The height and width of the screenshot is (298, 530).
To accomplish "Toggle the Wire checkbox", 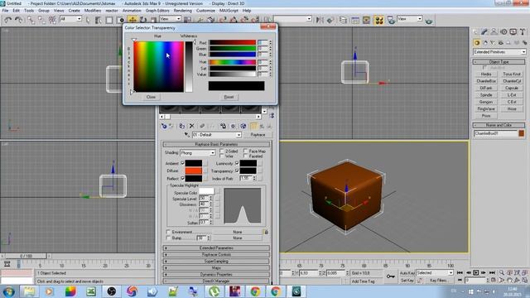I will tap(222, 156).
